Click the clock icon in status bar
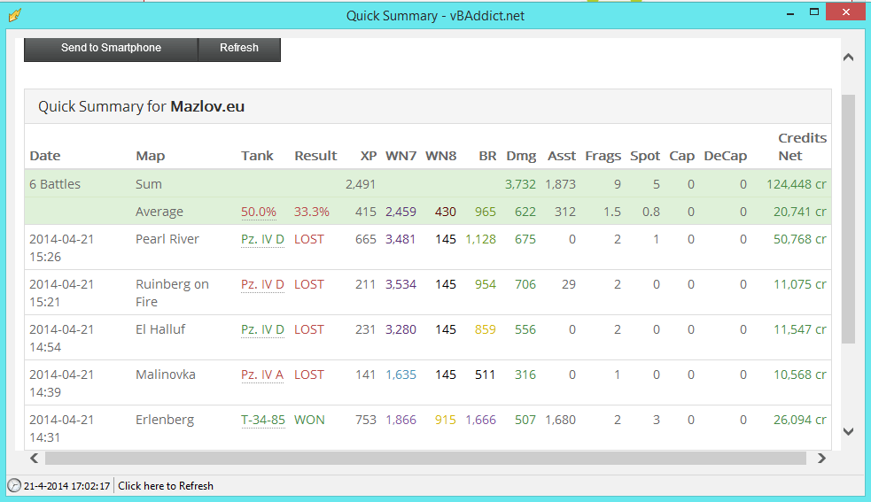 (x=14, y=486)
